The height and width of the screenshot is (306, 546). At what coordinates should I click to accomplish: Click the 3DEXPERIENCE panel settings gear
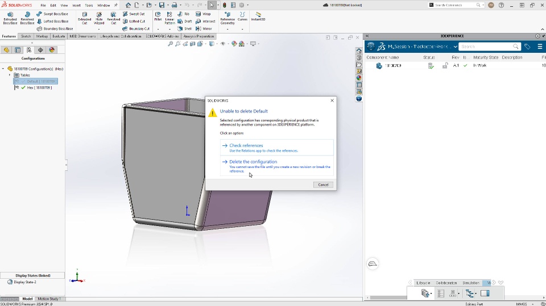pos(537,36)
